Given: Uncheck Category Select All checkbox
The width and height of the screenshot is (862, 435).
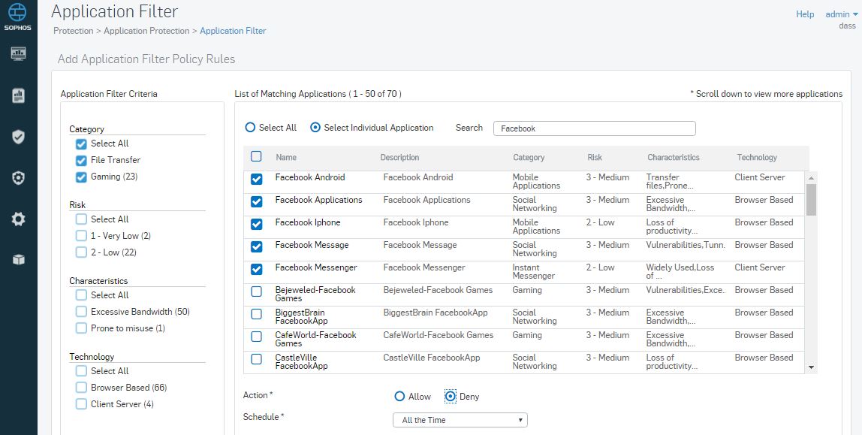Looking at the screenshot, I should [x=81, y=144].
